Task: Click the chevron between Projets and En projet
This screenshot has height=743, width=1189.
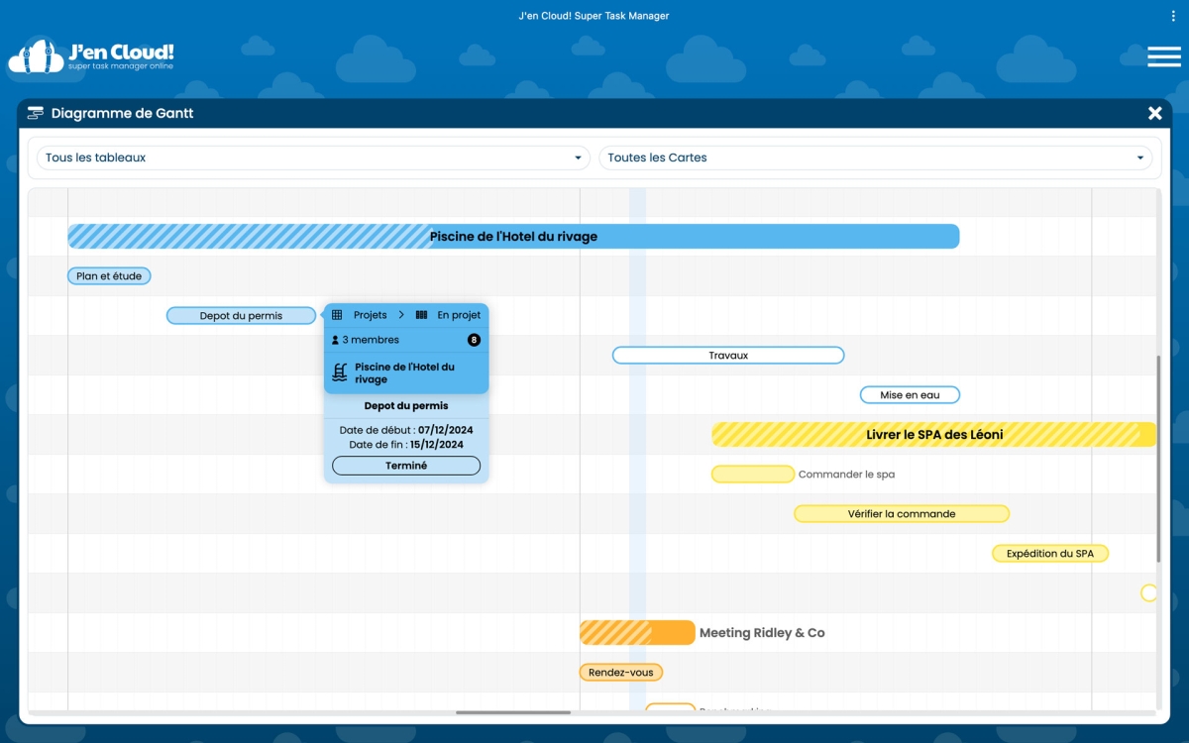Action: (x=401, y=315)
